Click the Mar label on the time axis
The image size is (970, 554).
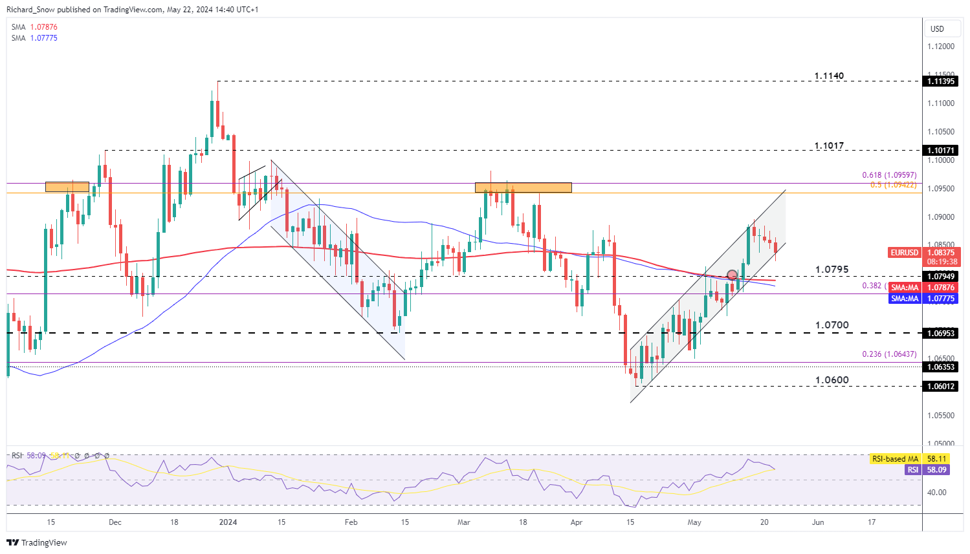pos(464,522)
